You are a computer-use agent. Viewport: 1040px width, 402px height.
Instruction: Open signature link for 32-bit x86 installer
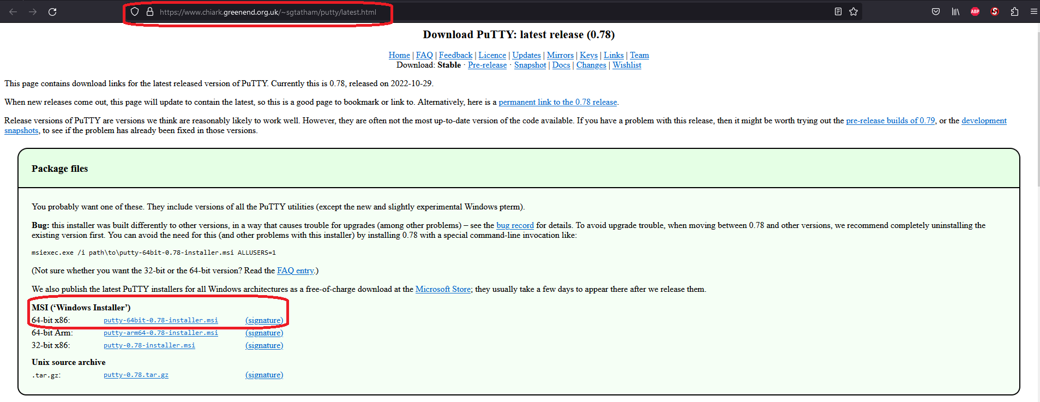[x=264, y=345]
